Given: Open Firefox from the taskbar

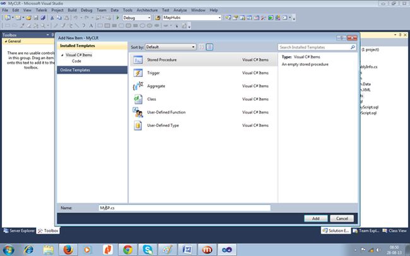Looking at the screenshot, I should click(68, 250).
